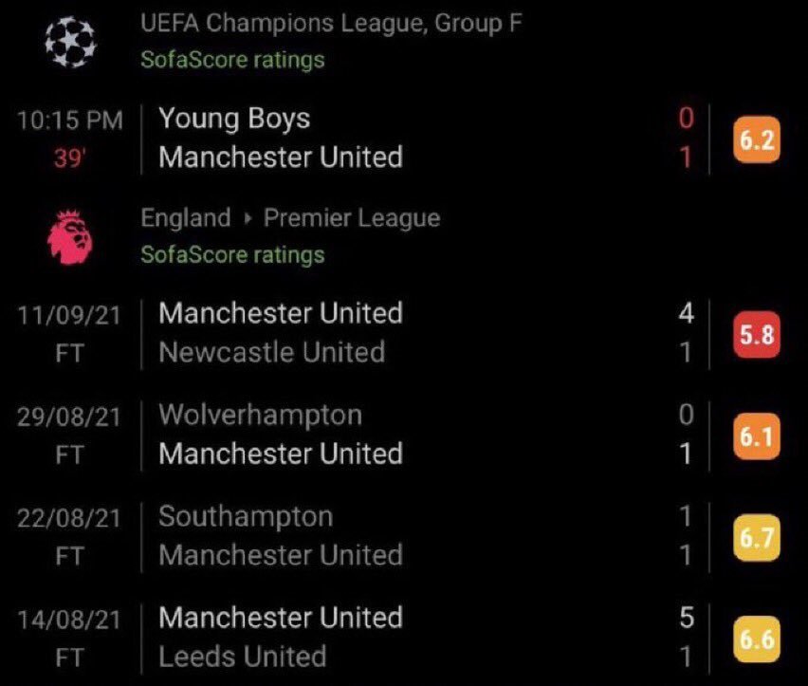808x686 pixels.
Task: Click the 14/08/21 match date
Action: click(69, 620)
